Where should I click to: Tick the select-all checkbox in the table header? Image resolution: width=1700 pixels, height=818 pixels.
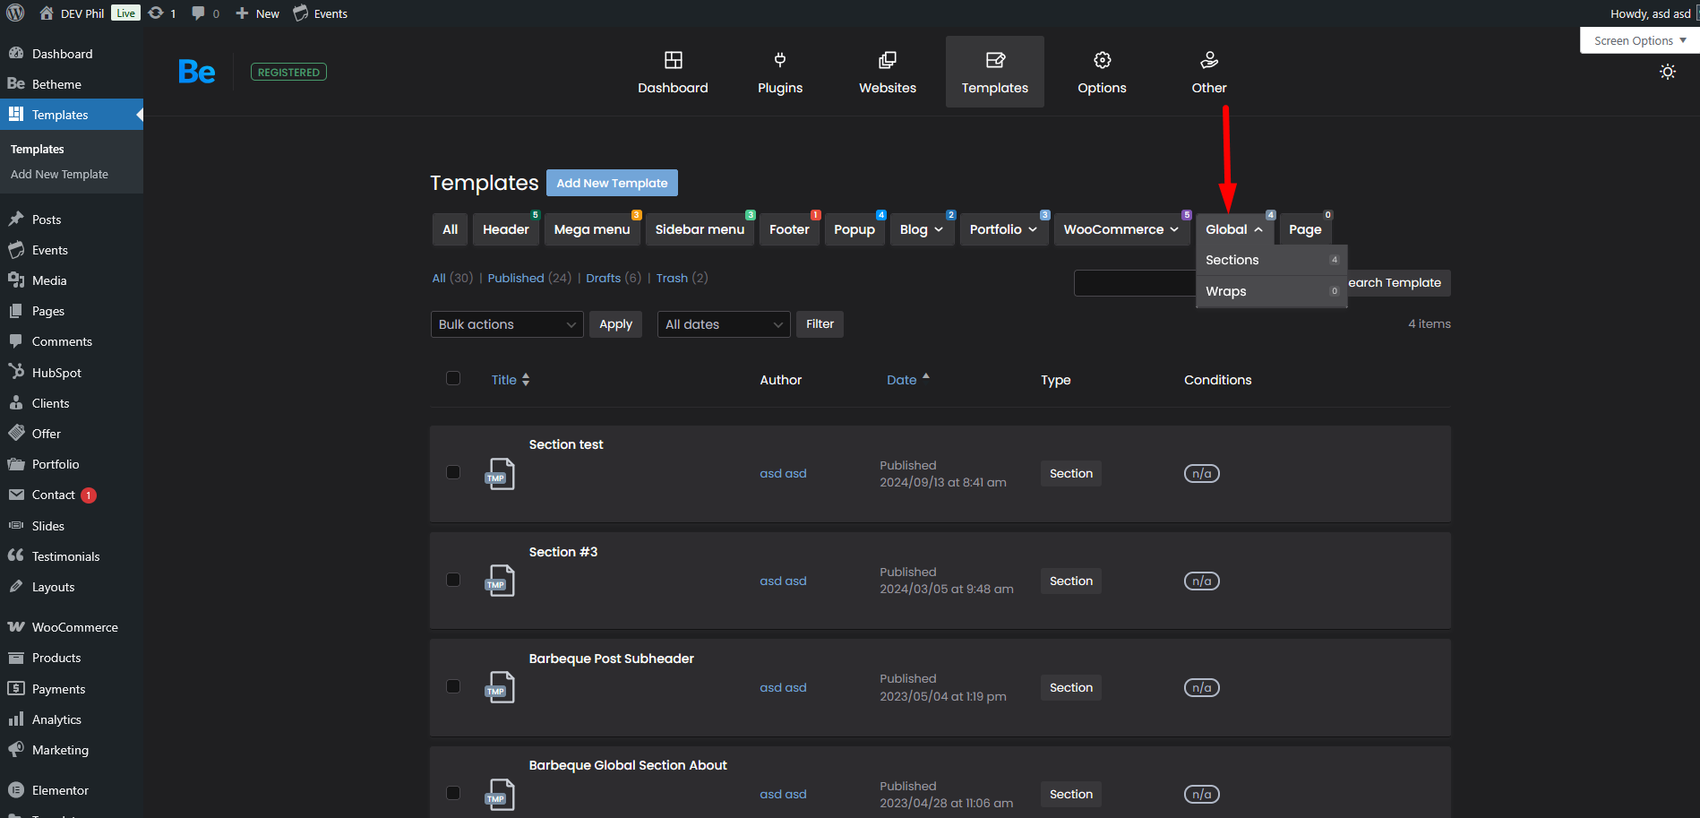point(453,378)
